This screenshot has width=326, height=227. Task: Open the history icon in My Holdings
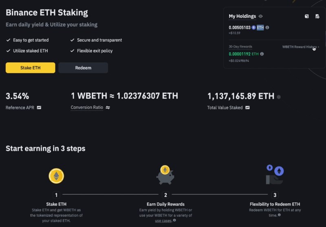(x=317, y=16)
